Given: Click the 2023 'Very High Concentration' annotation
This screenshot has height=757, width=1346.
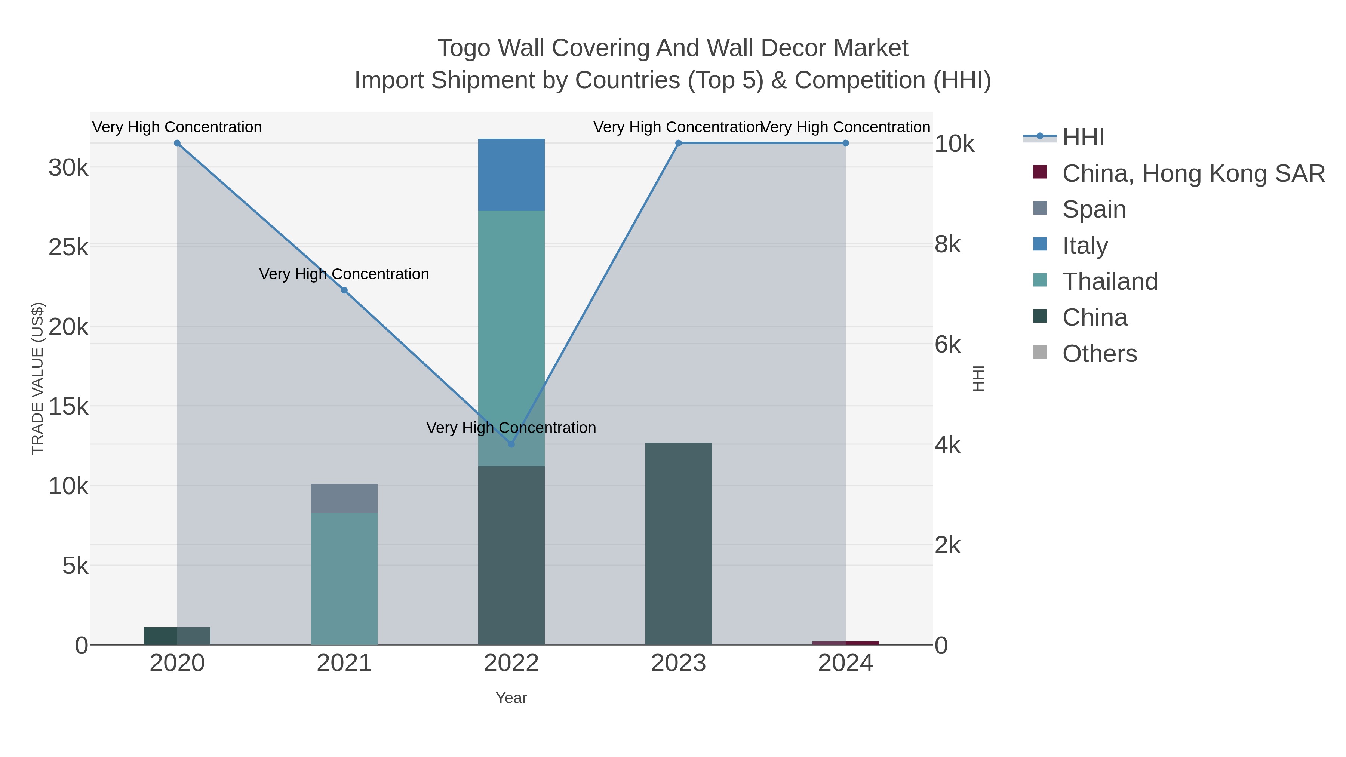Looking at the screenshot, I should [x=678, y=127].
